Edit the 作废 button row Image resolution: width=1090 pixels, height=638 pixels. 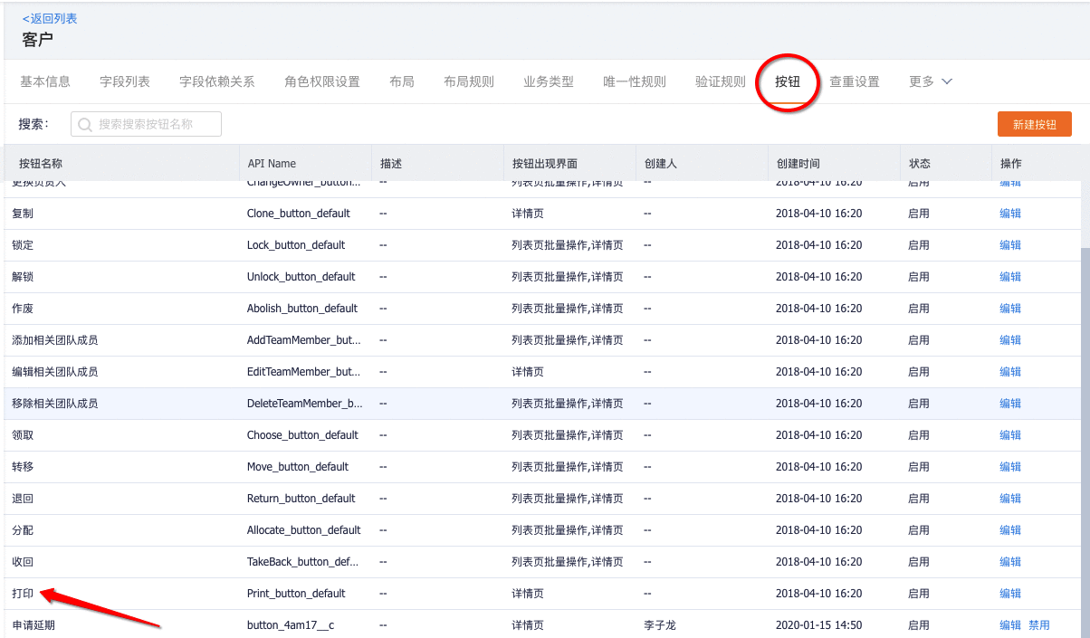(x=1010, y=309)
